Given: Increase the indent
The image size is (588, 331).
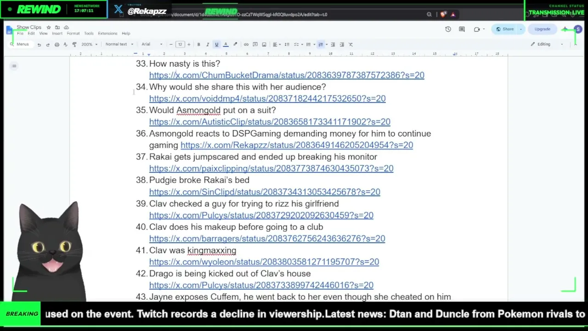Looking at the screenshot, I should tap(342, 45).
